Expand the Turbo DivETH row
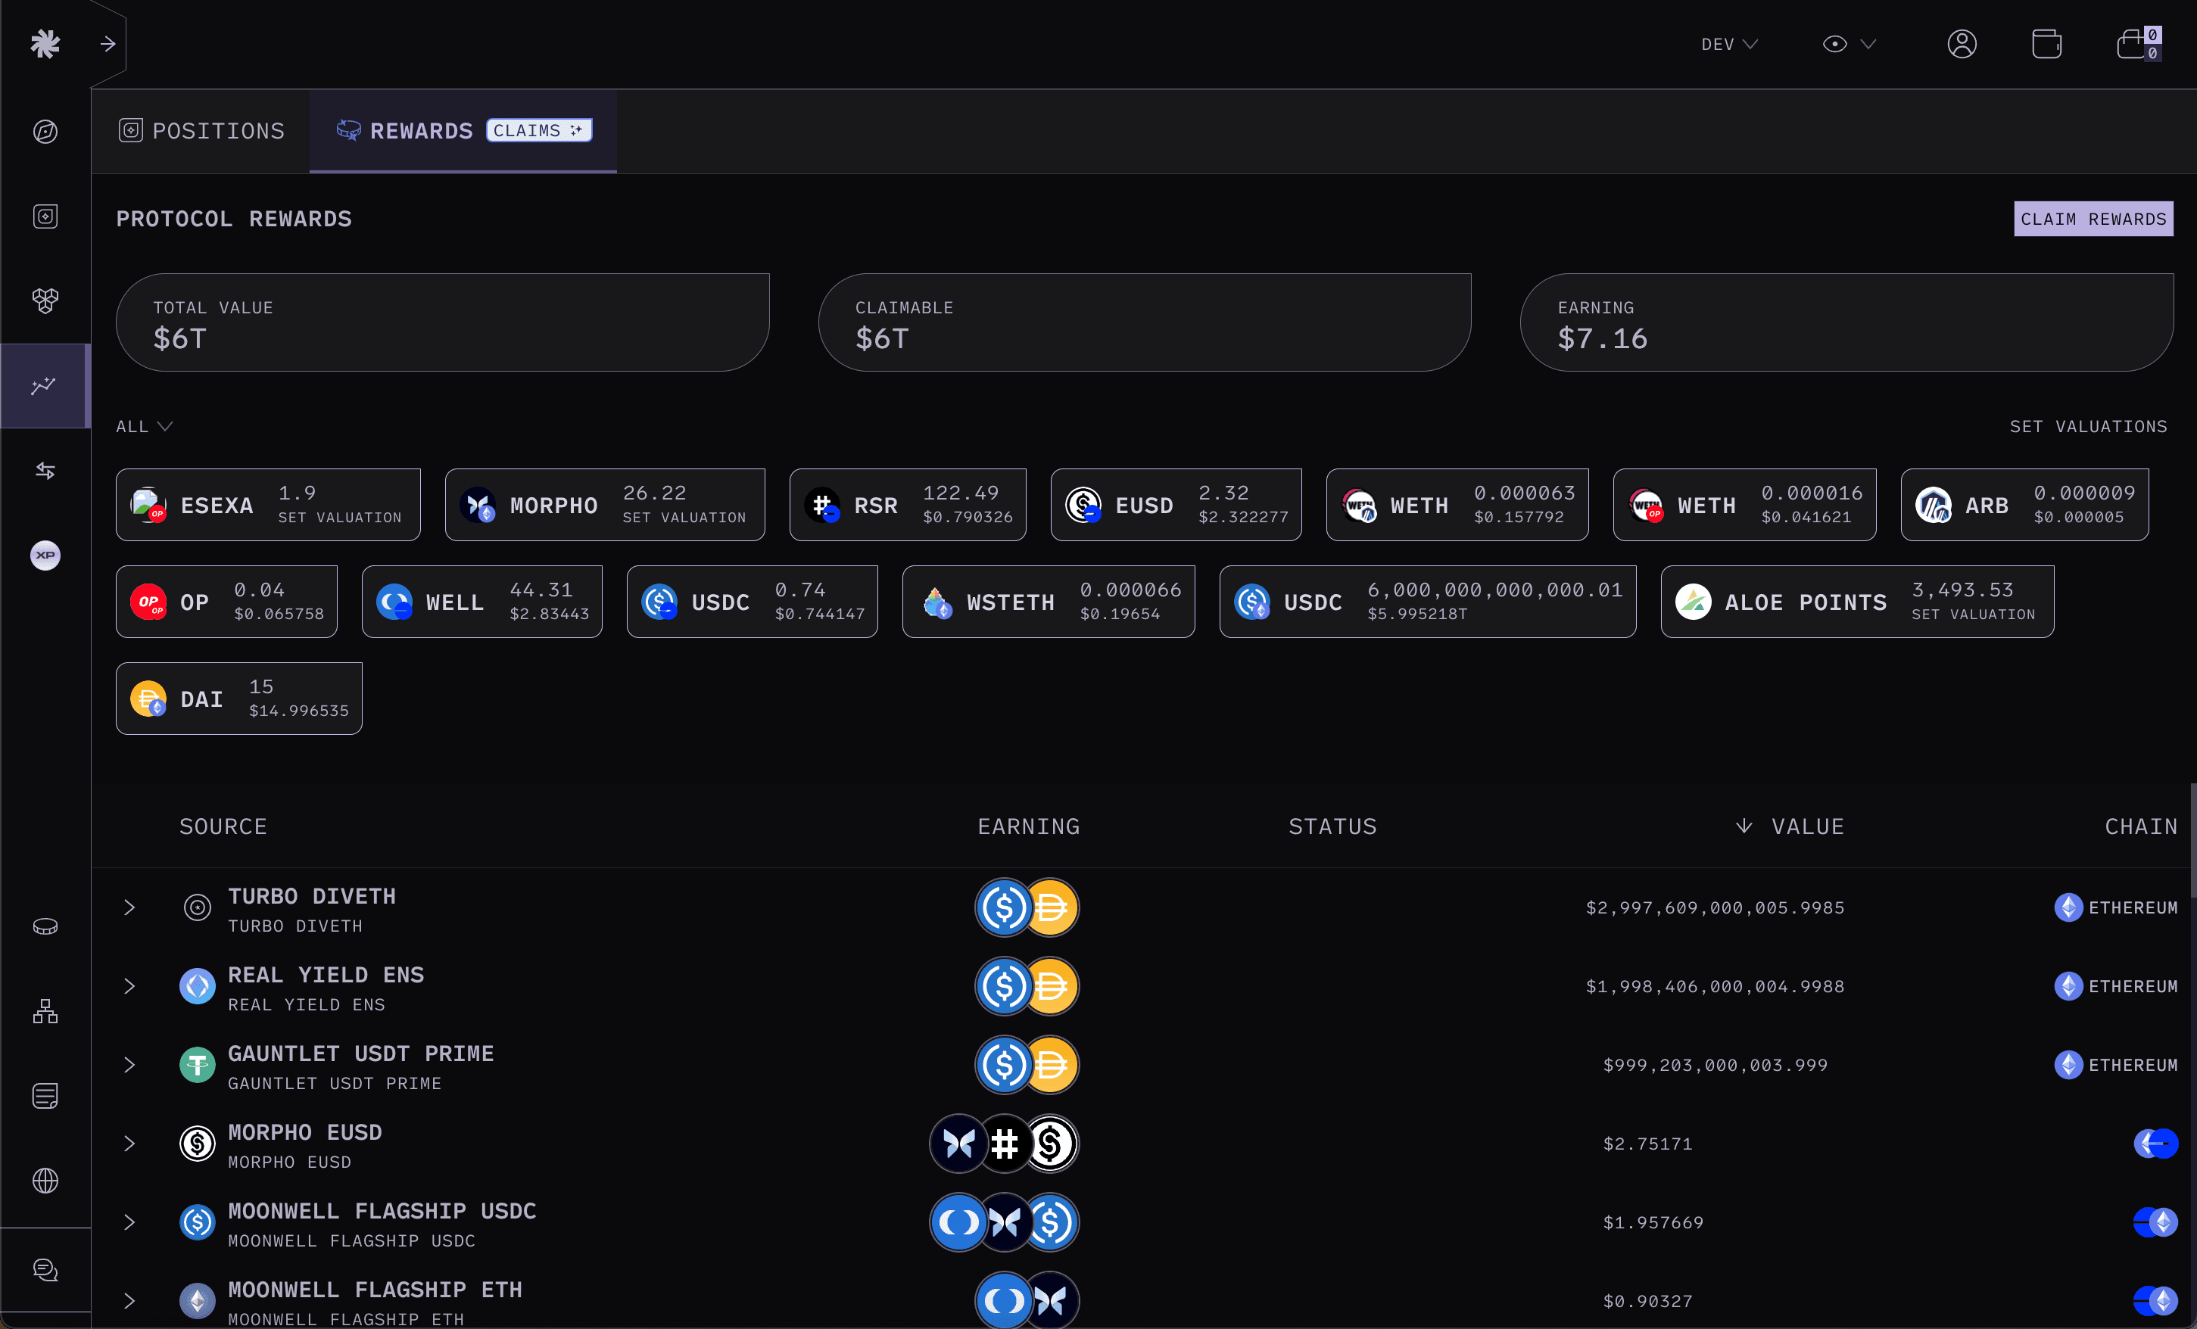2197x1329 pixels. tap(129, 907)
